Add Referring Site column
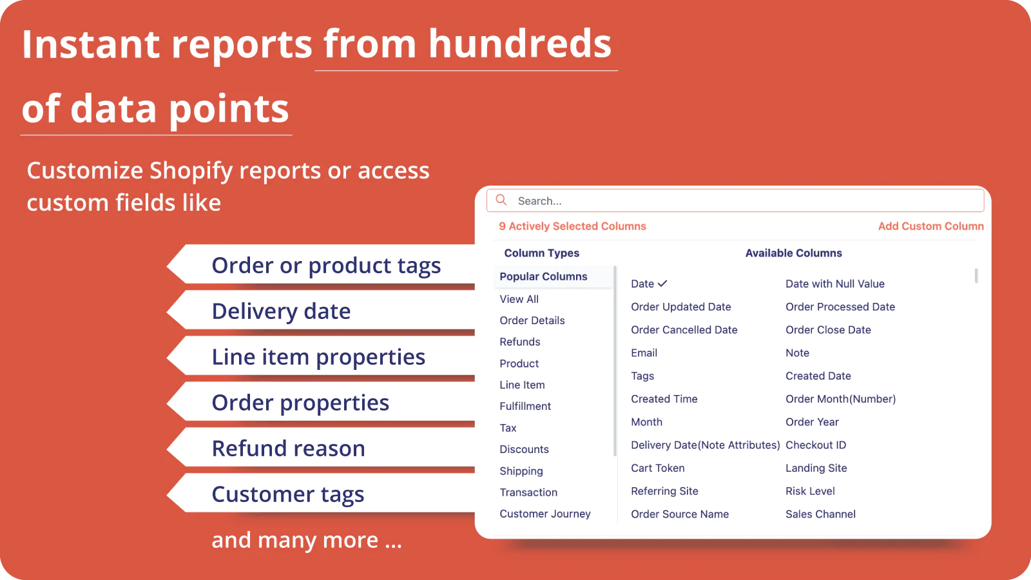Screen dimensions: 1031x580 point(664,491)
